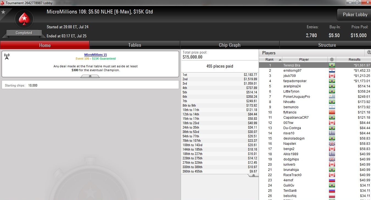This screenshot has width=371, height=200.
Task: Sort players by Rank column arrow
Action: point(280,60)
